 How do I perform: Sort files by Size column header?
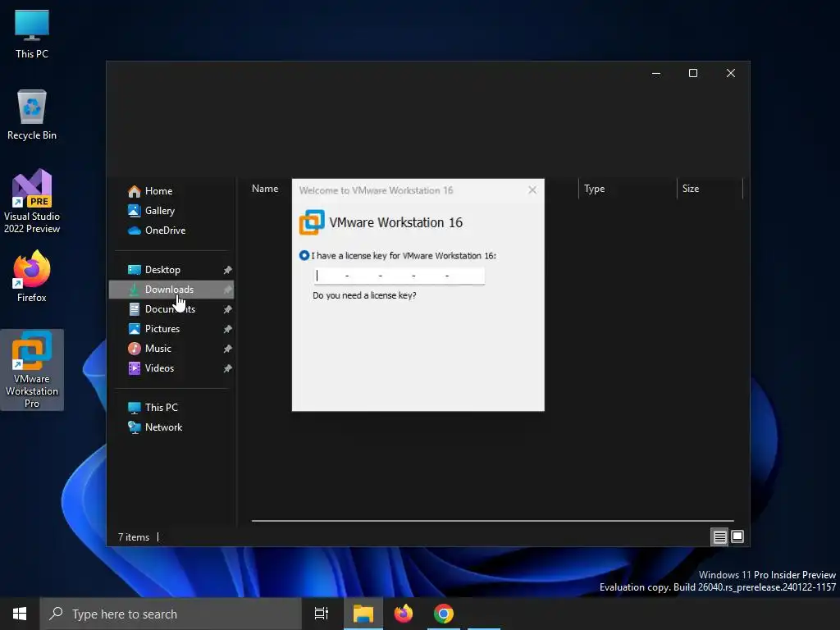tap(691, 189)
